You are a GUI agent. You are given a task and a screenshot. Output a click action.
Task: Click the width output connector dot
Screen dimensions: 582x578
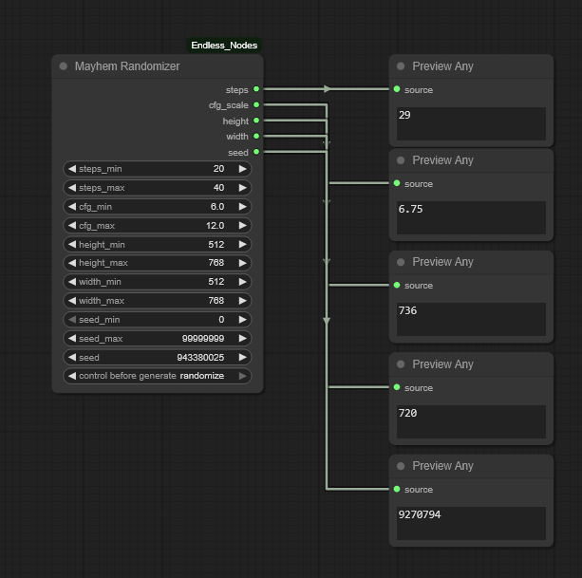256,137
